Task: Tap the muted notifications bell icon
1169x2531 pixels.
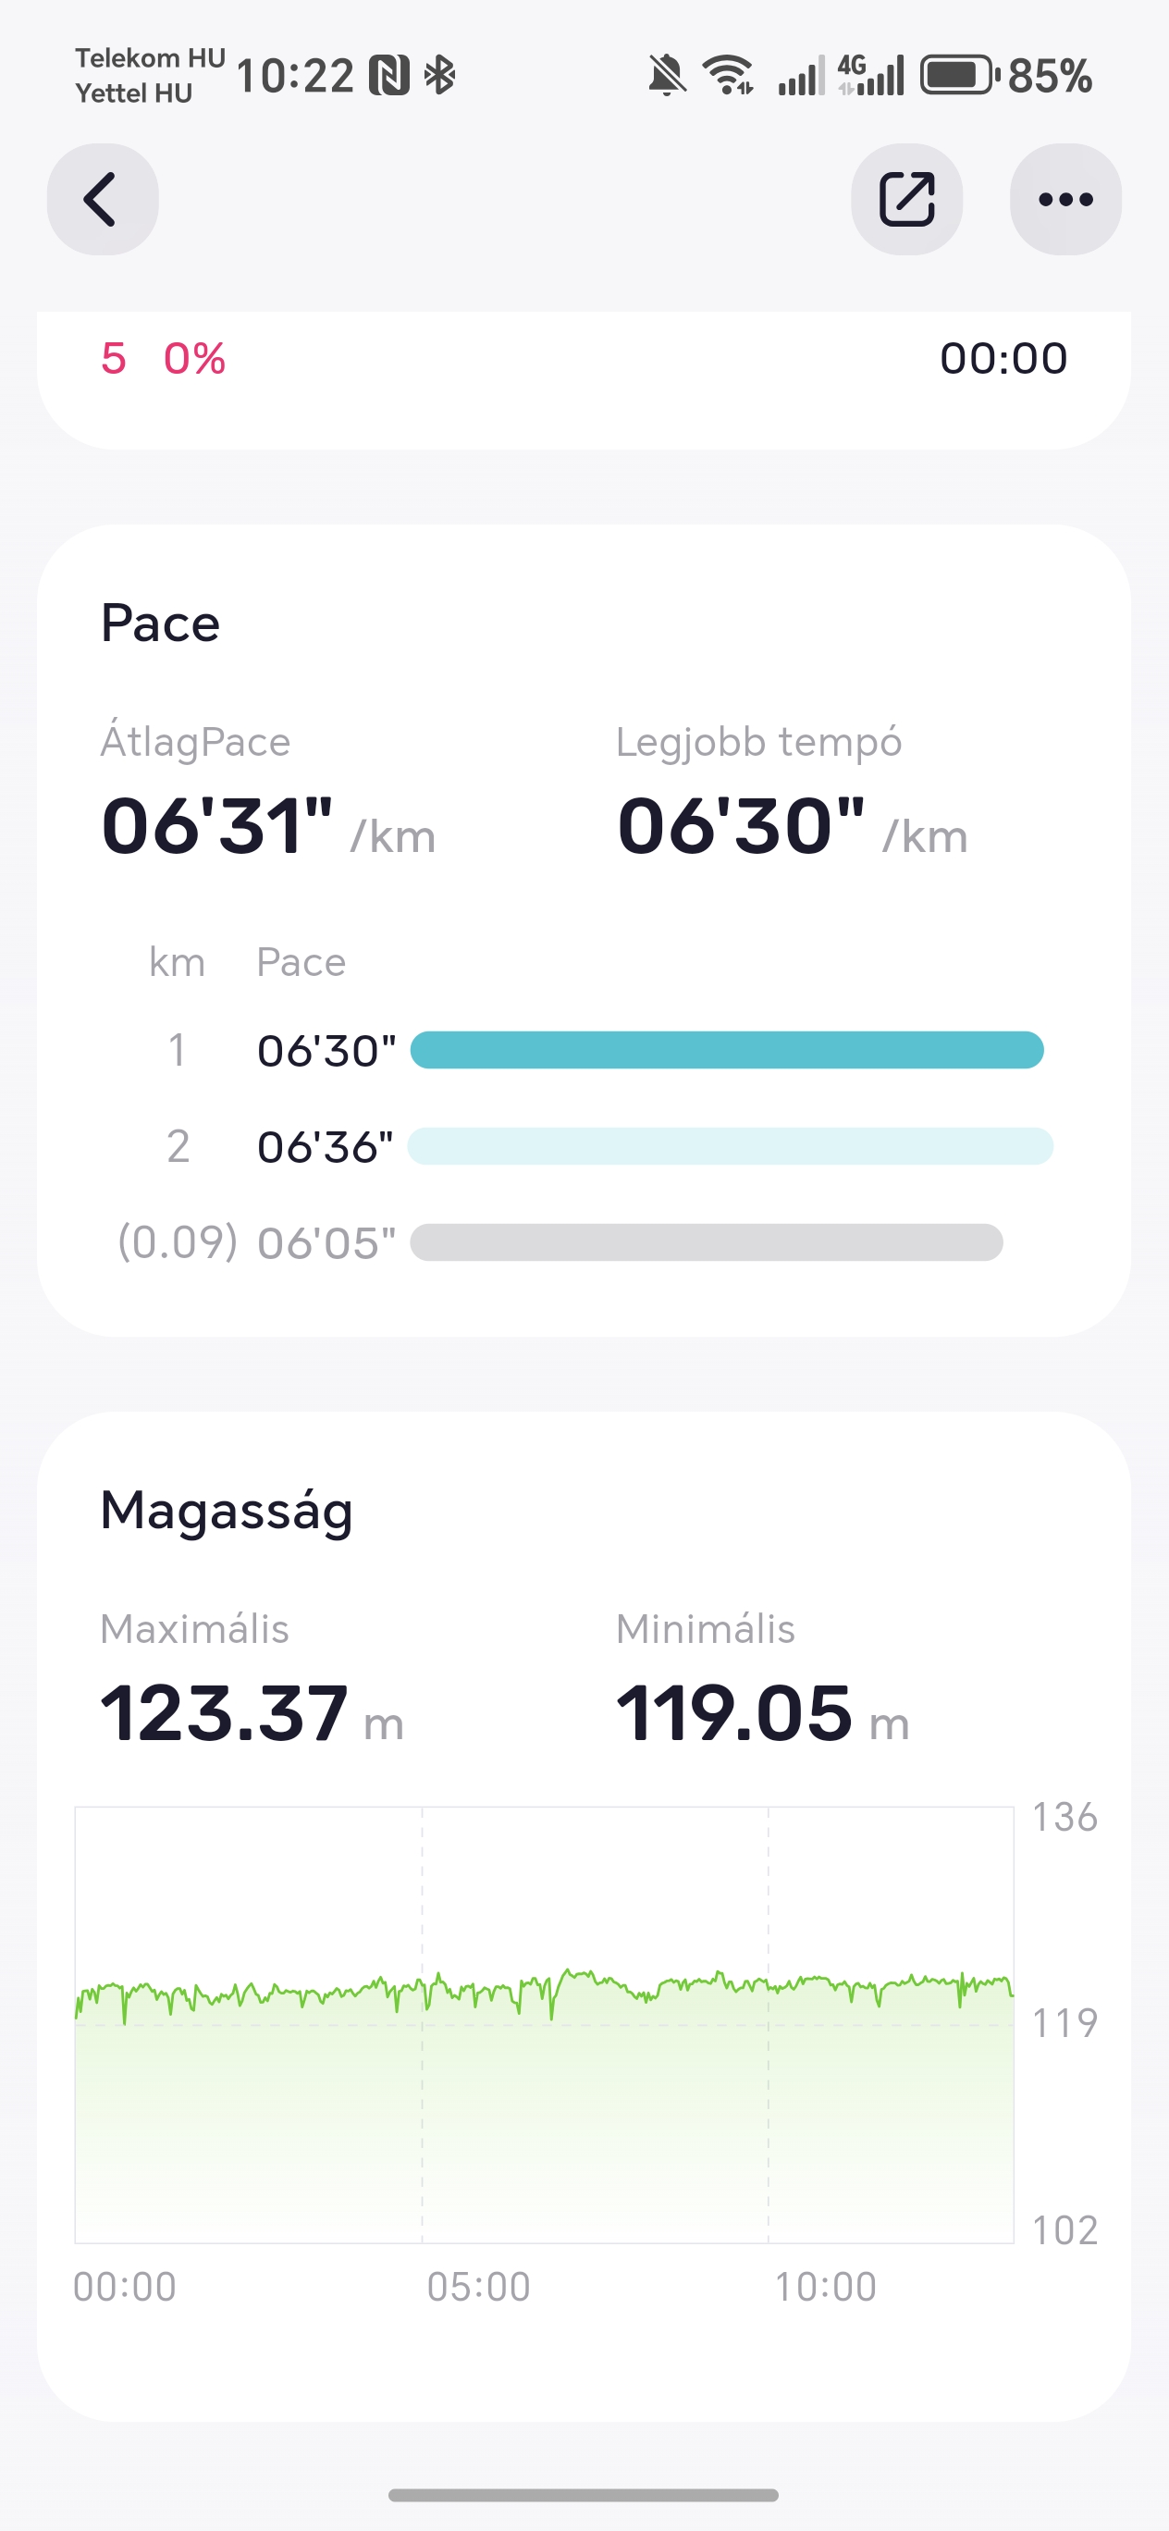Action: [x=666, y=76]
